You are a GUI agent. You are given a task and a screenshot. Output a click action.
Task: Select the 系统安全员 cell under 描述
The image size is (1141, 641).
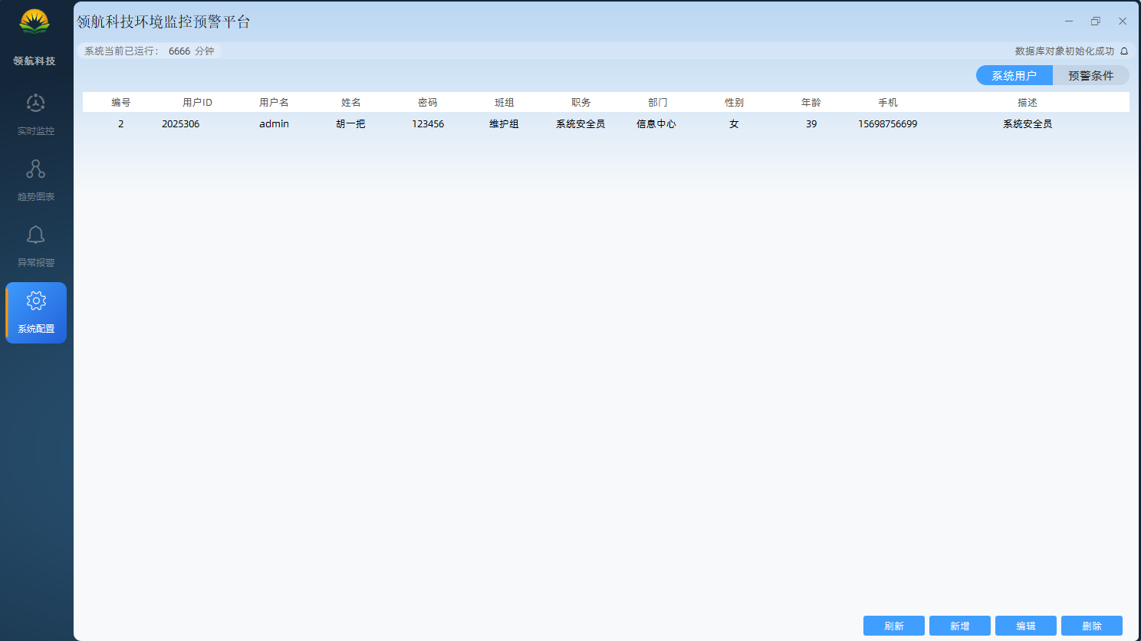(x=1028, y=123)
